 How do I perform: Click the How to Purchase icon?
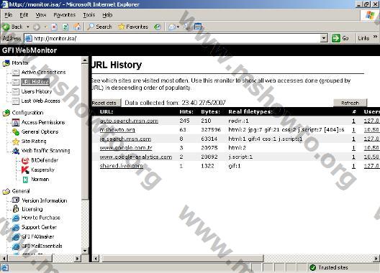(16, 218)
